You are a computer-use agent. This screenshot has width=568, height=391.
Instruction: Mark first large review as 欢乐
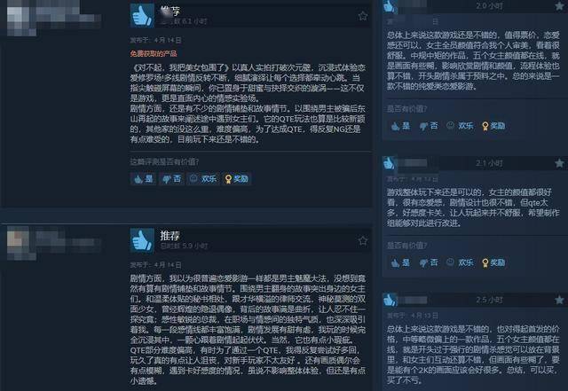tap(203, 179)
